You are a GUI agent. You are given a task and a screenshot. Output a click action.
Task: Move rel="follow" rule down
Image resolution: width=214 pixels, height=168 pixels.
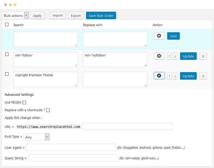point(175,56)
